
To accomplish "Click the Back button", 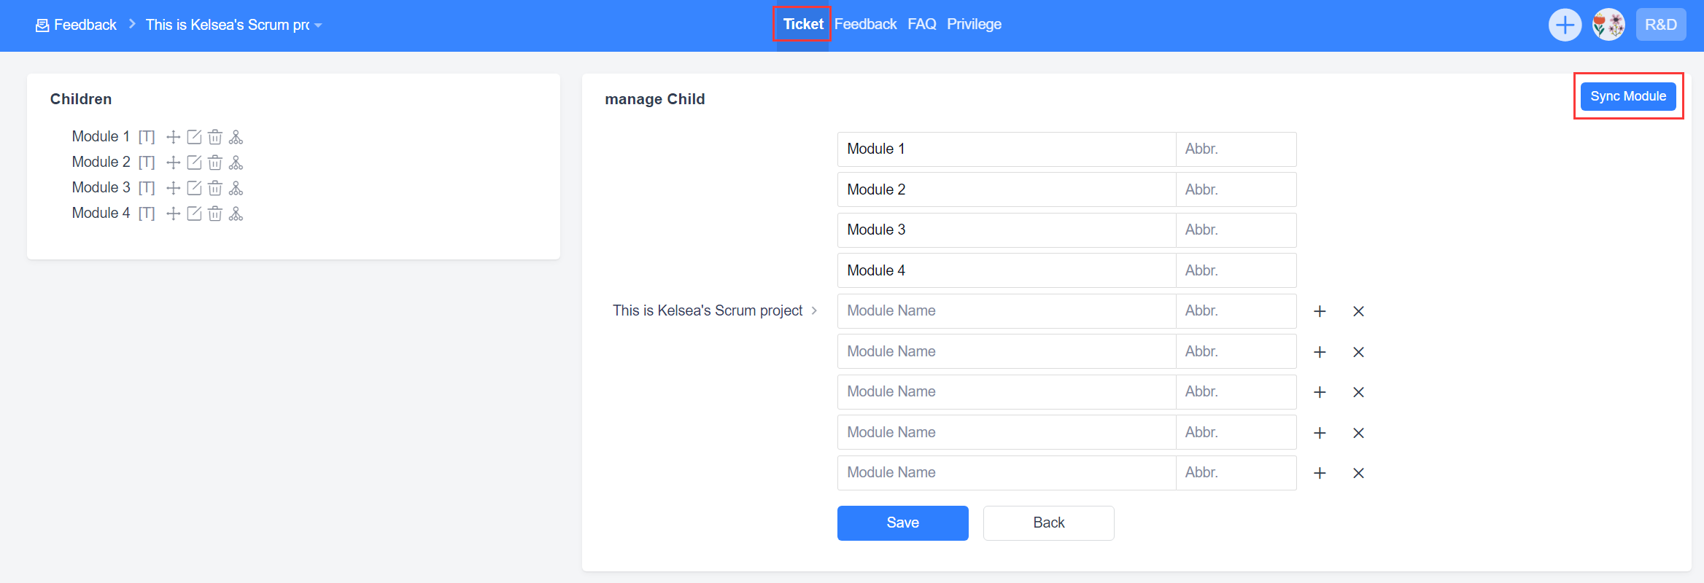I will (x=1048, y=523).
